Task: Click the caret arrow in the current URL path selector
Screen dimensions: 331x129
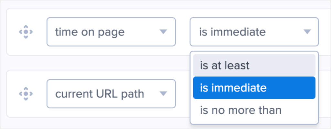Action: pos(163,94)
